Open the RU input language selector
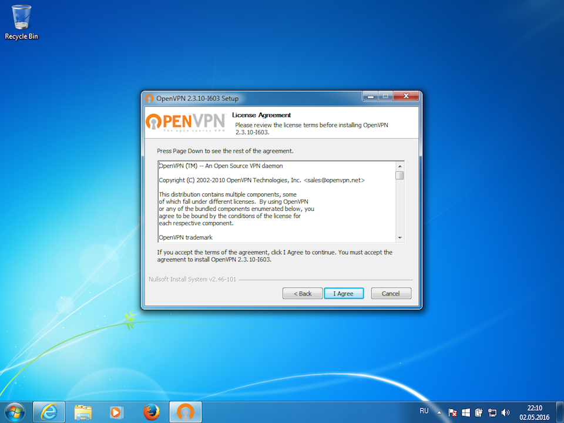The image size is (564, 423). point(424,411)
